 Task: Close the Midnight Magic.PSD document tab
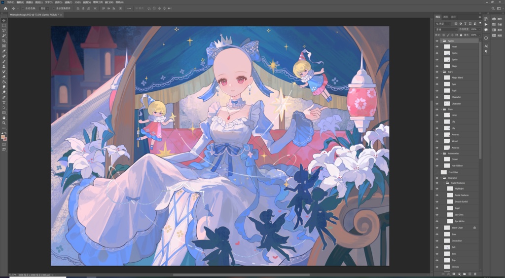coord(61,15)
